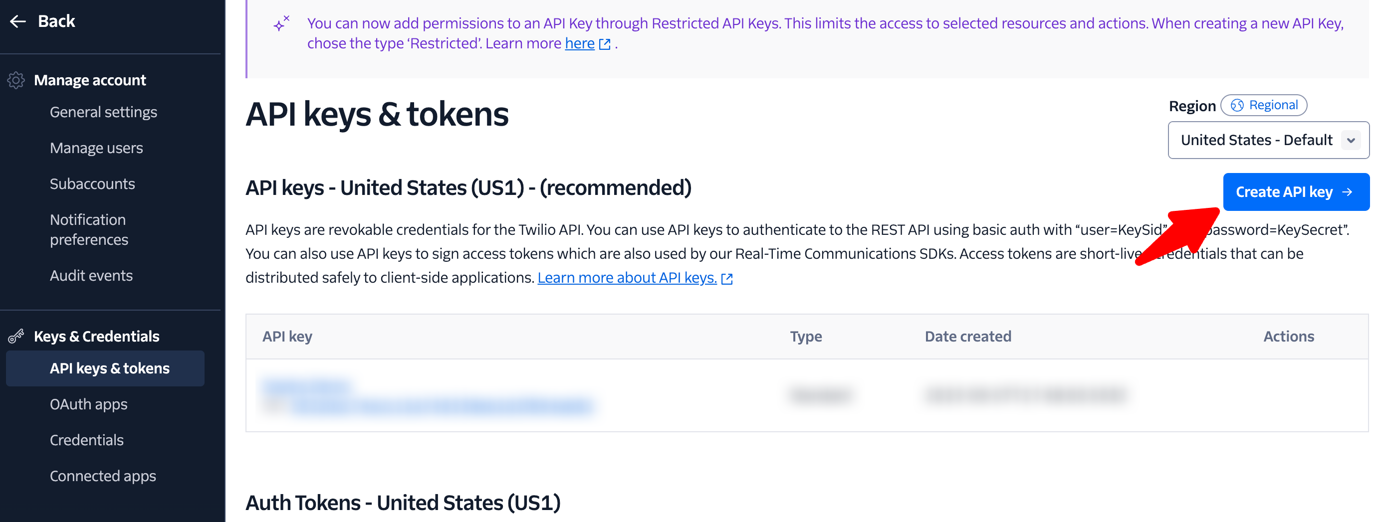The width and height of the screenshot is (1381, 522).
Task: Click the region dropdown chevron arrow
Action: click(1351, 141)
